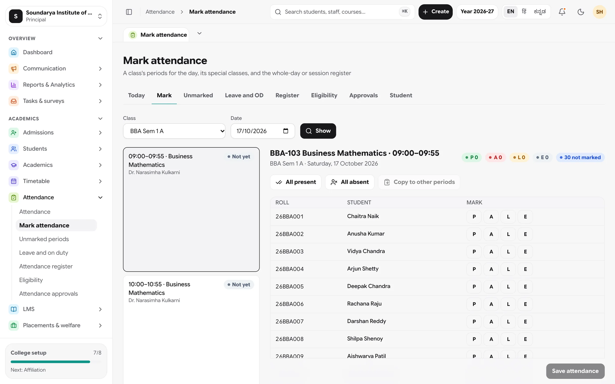Viewport: 615px width, 384px height.
Task: Click the LMS book icon
Action: (x=14, y=309)
